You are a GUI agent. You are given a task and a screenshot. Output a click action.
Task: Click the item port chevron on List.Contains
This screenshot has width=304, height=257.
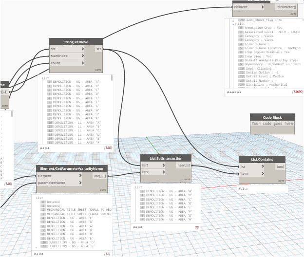click(x=263, y=173)
